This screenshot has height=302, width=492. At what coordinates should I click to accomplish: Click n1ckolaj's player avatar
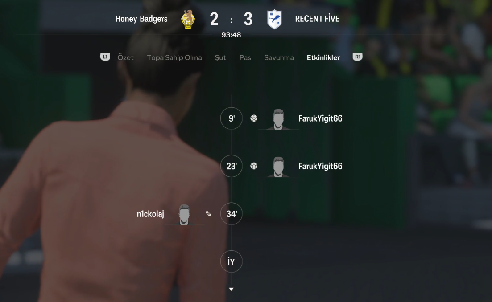184,215
